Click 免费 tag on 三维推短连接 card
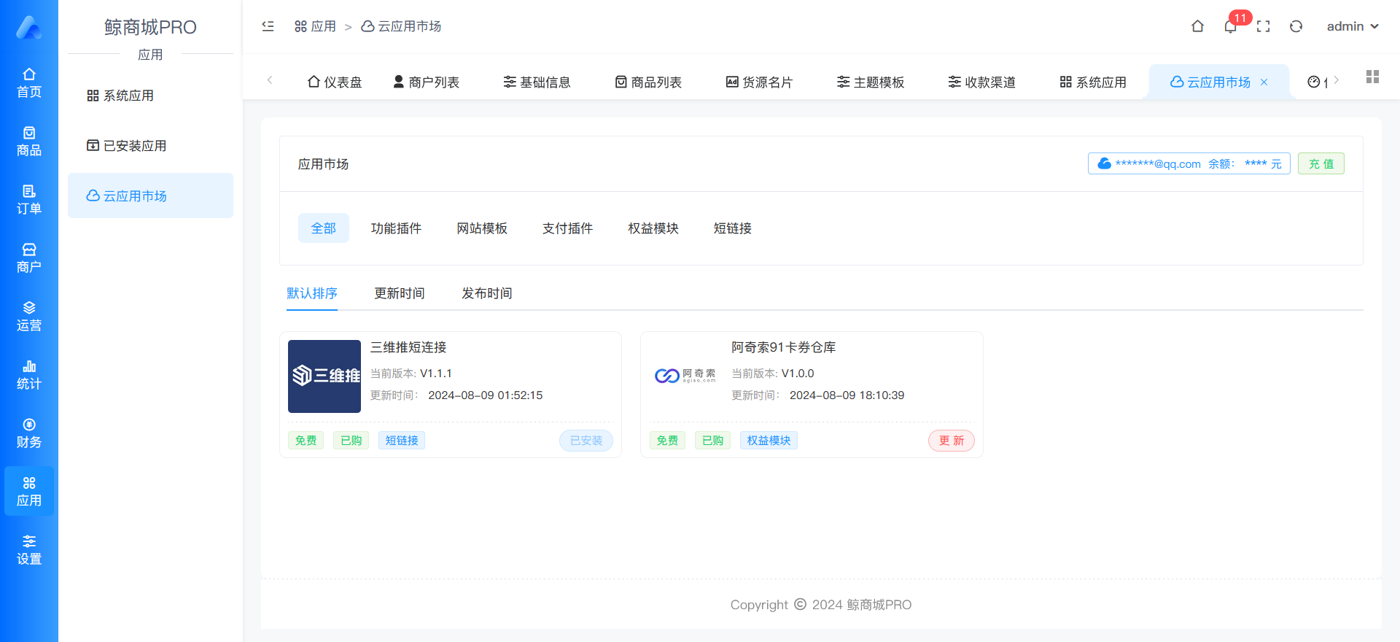The height and width of the screenshot is (642, 1400). 306,441
